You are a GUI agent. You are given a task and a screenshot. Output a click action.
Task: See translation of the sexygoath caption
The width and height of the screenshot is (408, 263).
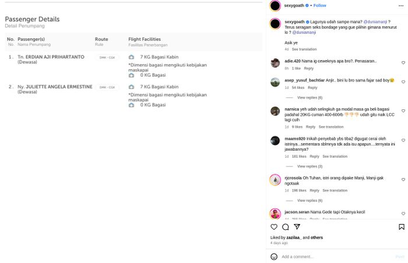[x=304, y=49]
